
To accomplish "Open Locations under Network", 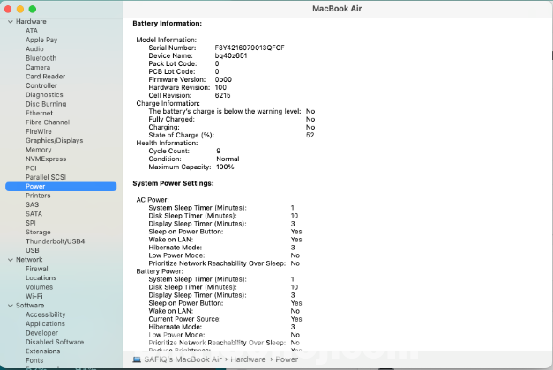I will coord(41,278).
